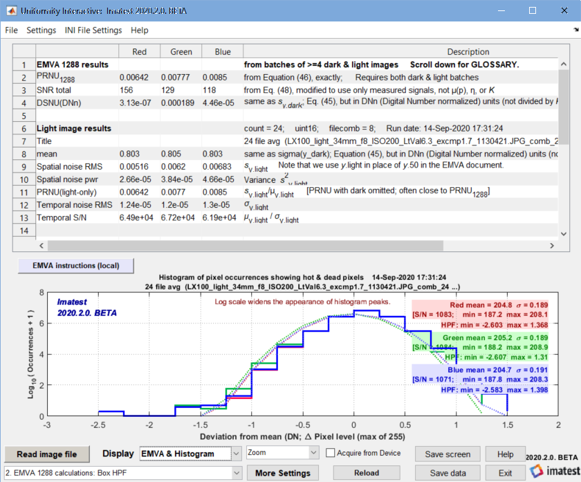This screenshot has height=482, width=581.
Task: Click the 'Light image results' cell
Action: coord(77,128)
